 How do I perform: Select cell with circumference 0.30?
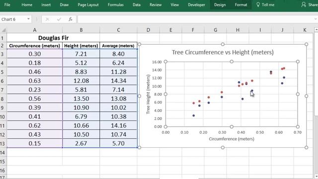coord(35,54)
